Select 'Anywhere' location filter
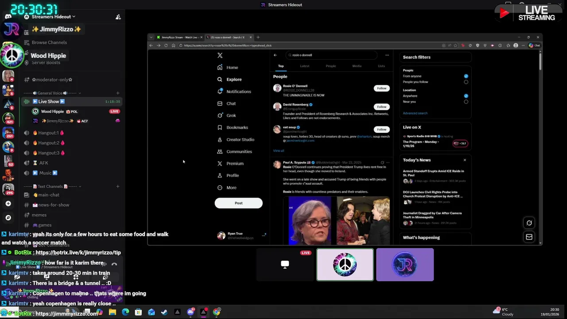 click(466, 96)
